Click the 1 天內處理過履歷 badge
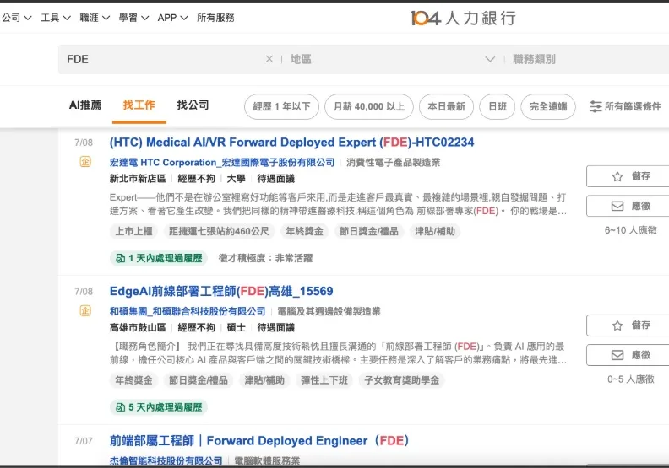The width and height of the screenshot is (669, 468). coord(159,258)
